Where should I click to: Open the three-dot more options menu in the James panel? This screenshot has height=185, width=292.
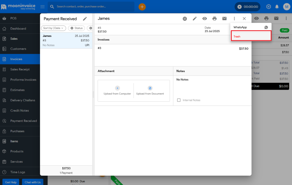coord(234,19)
